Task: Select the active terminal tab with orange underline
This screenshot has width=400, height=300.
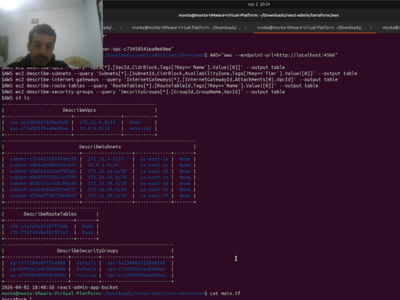Action: 311,28
